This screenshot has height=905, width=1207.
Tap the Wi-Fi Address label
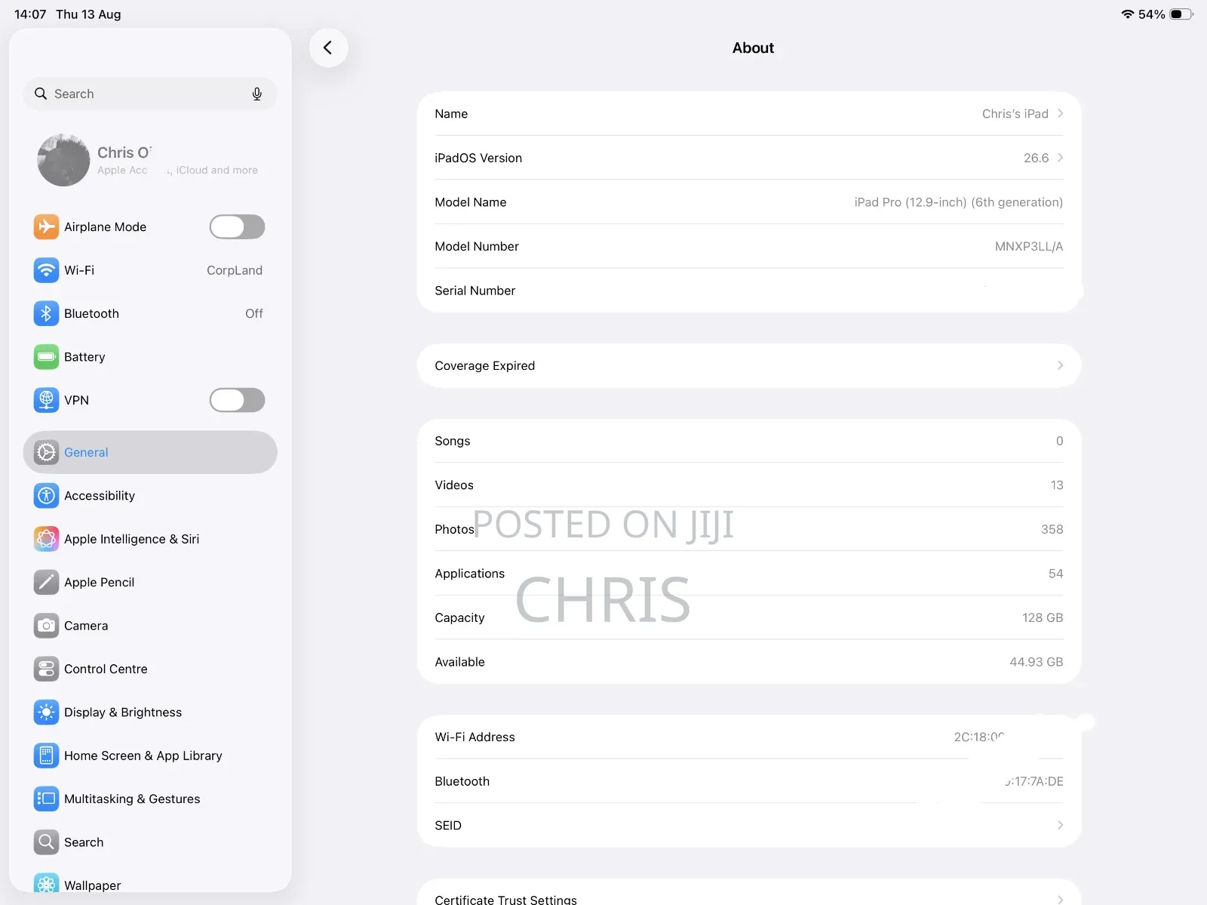pyautogui.click(x=475, y=737)
